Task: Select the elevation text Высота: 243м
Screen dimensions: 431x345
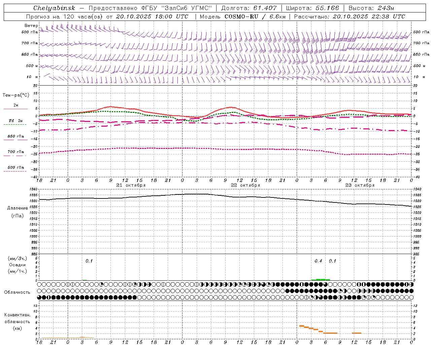Action: click(x=371, y=8)
